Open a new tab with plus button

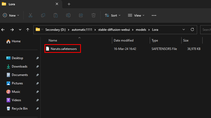click(x=69, y=4)
